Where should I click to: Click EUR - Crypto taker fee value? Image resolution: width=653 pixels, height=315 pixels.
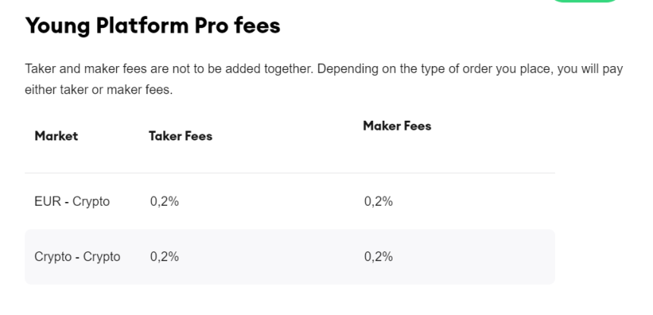[x=164, y=202]
